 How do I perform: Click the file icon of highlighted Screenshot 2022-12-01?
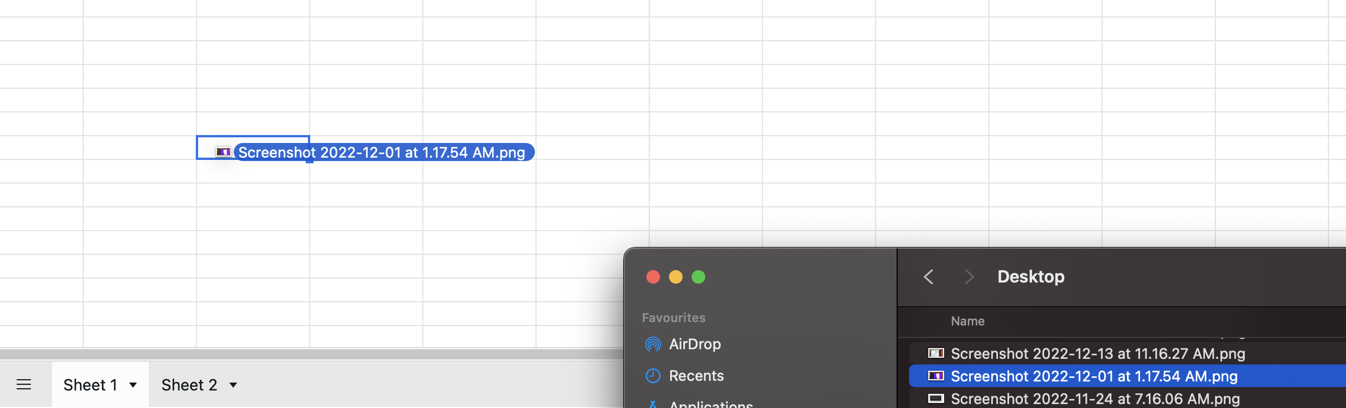(x=936, y=376)
